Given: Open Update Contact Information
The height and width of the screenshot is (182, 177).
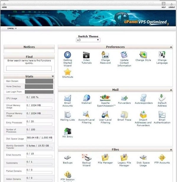Looking at the screenshot, I should [x=124, y=55].
